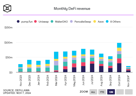Viewport: 136px width, 96px height.
Task: Click the Oct 2024 Uniswap bar segment
Action: tap(119, 61)
